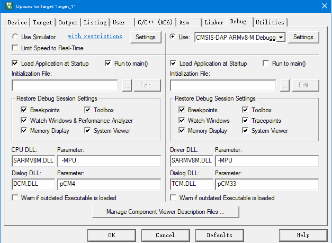
Task: Go to the Output tab
Action: tap(68, 22)
